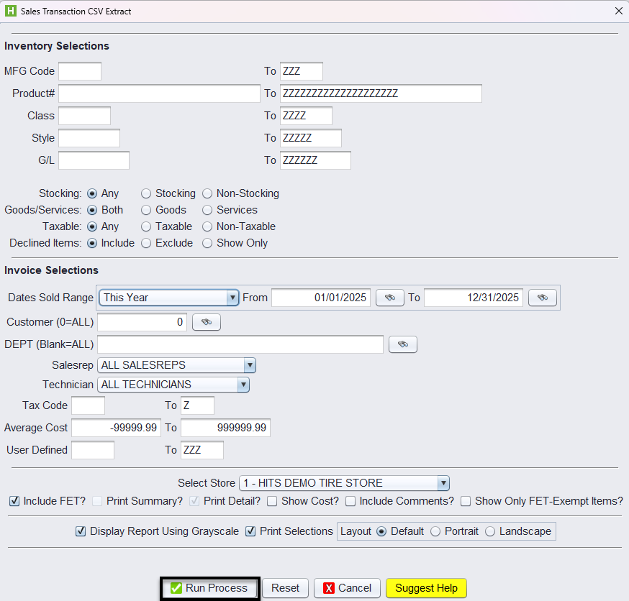
Task: Open lookup for the From date
Action: click(389, 298)
